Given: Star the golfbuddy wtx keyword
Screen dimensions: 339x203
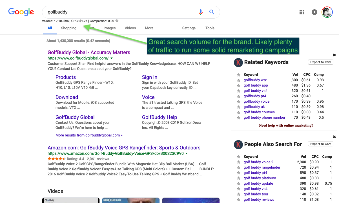Looking at the screenshot, I should pyautogui.click(x=239, y=80).
